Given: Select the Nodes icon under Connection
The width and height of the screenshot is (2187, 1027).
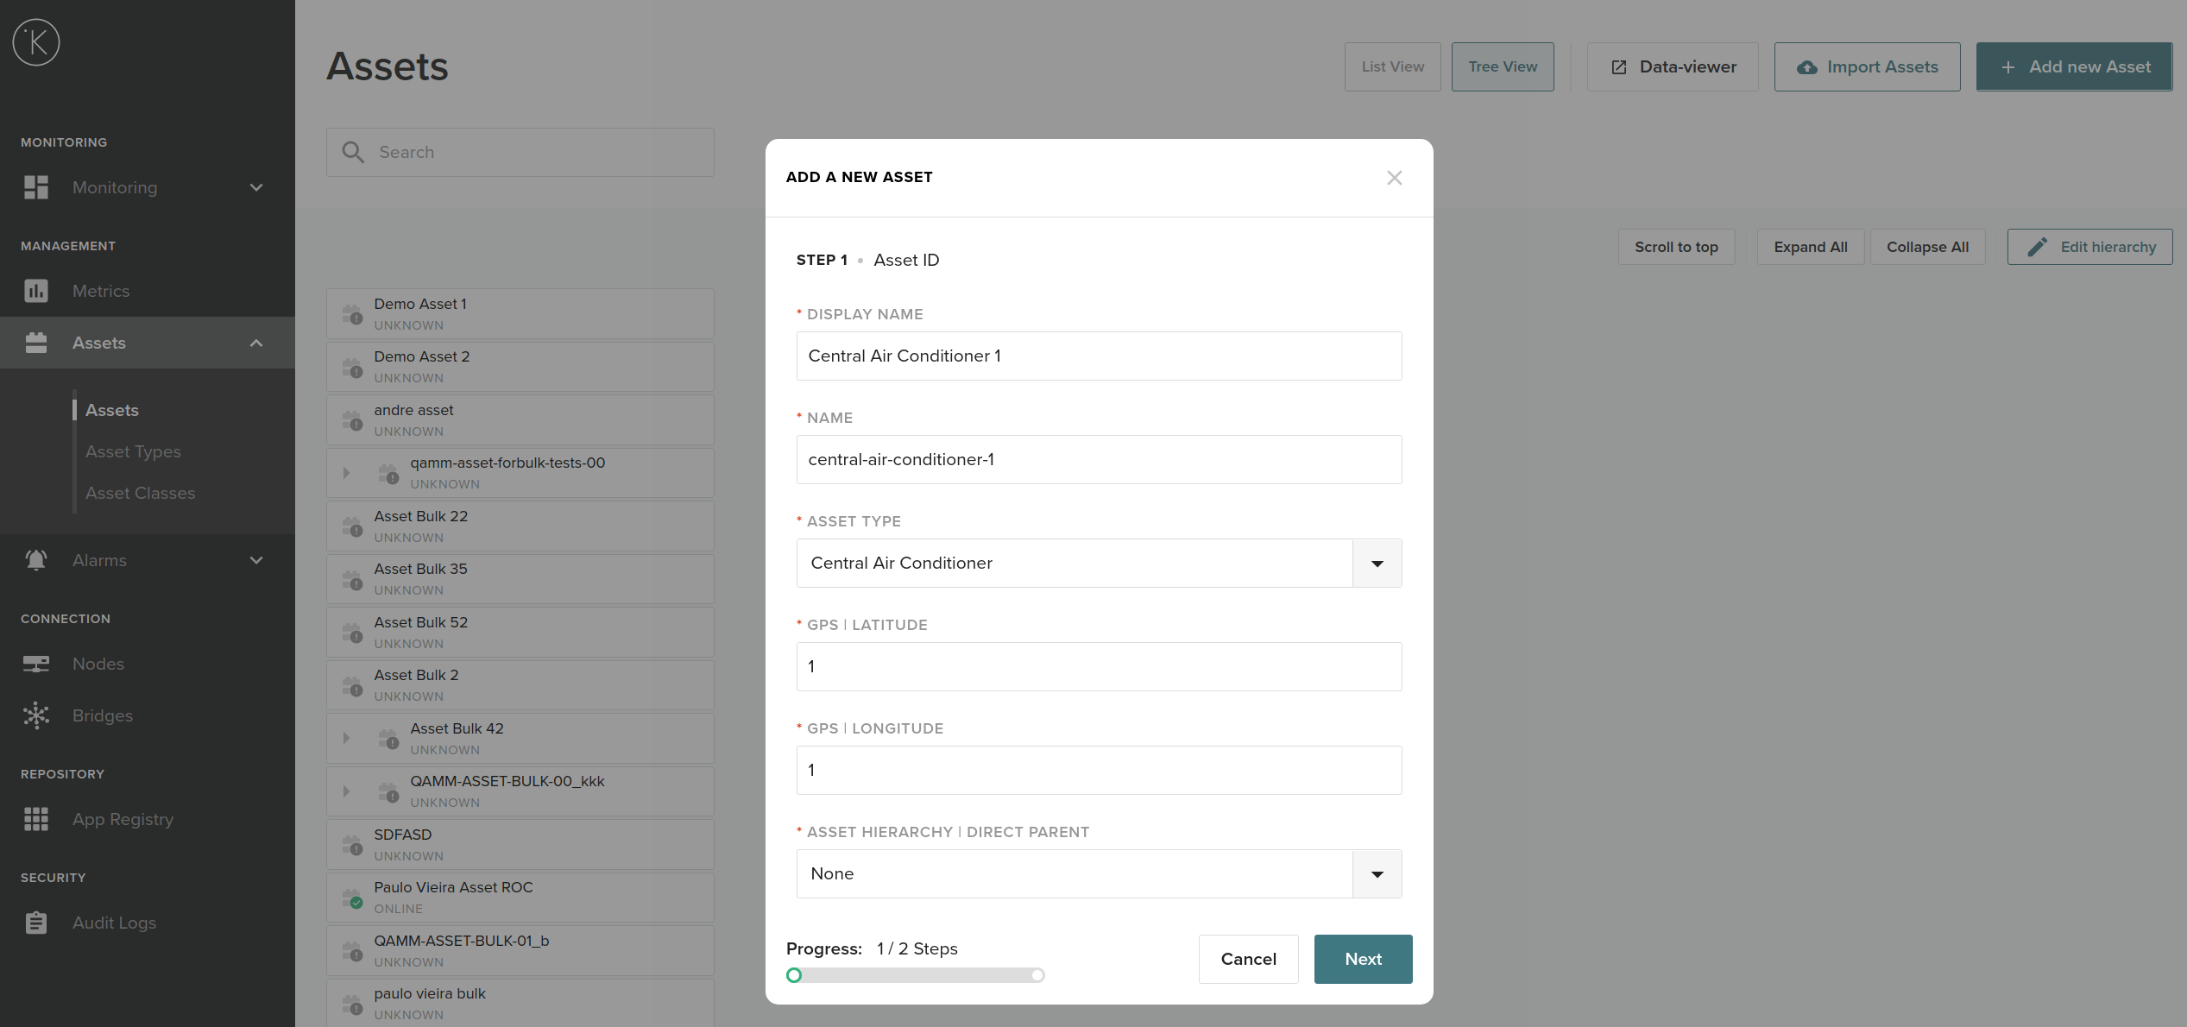Looking at the screenshot, I should click(x=35, y=664).
